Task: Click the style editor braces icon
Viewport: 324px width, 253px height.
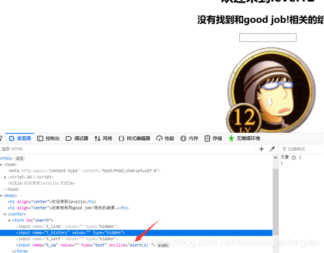Action: [122, 138]
